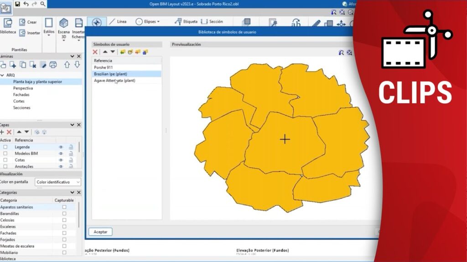Enable Active checkbox for Modelos BIM layer

(x=5, y=154)
